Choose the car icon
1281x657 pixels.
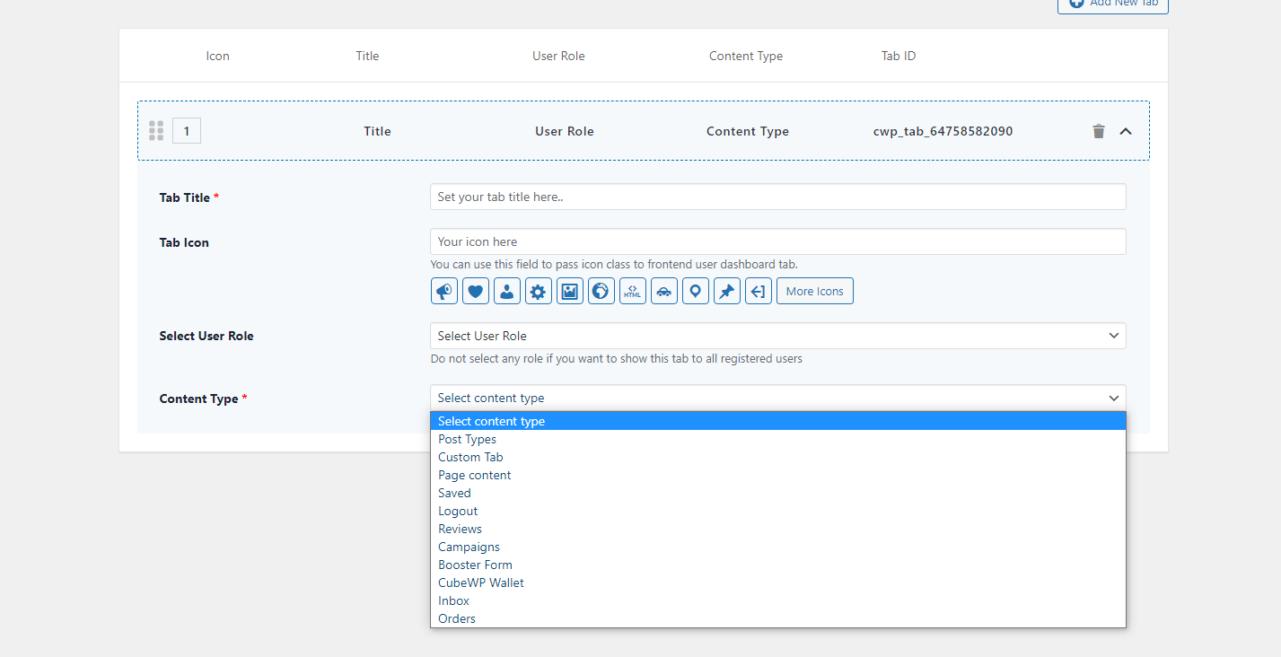(x=664, y=291)
